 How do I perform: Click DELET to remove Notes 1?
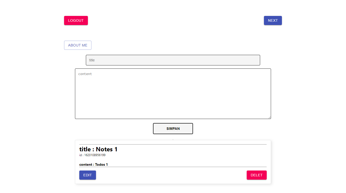[x=257, y=175]
